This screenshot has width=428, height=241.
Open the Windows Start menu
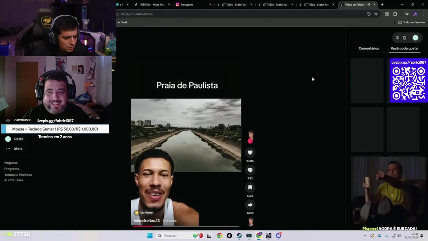pyautogui.click(x=150, y=236)
